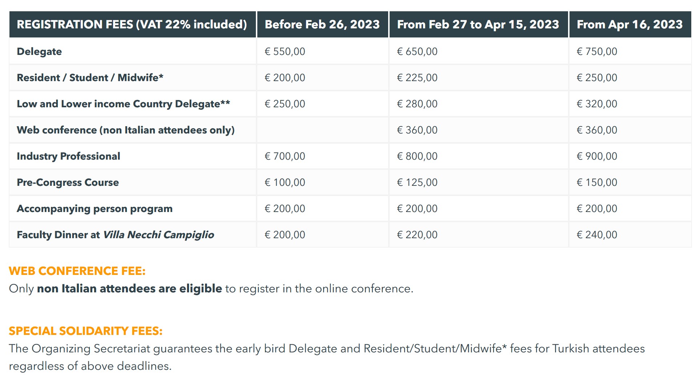Select Accompanying person program row label
Image resolution: width=700 pixels, height=376 pixels.
pyautogui.click(x=95, y=208)
